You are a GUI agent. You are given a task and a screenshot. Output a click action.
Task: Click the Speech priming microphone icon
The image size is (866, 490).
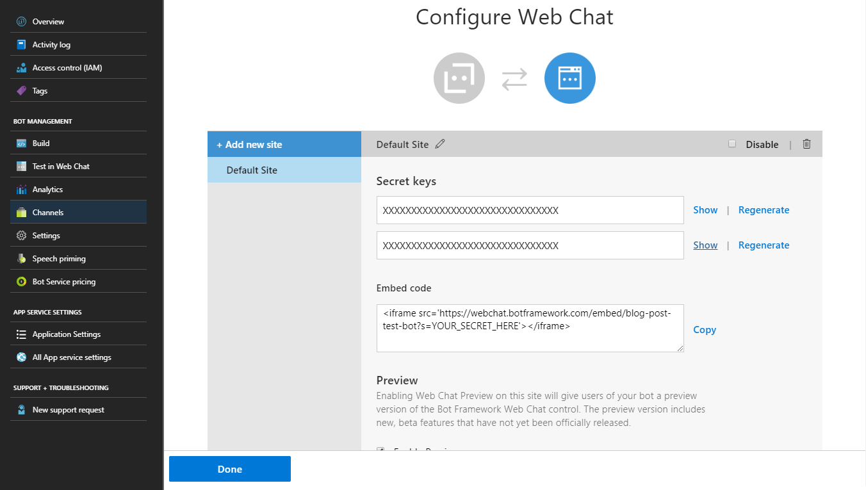(x=21, y=258)
